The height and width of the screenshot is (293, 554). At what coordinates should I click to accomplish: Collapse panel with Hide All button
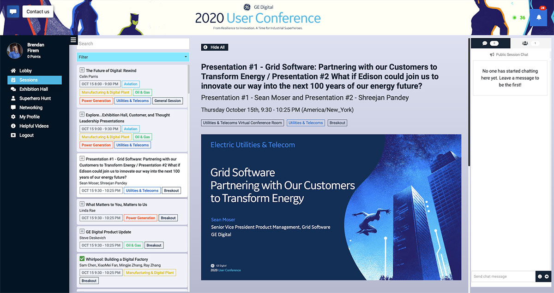coord(215,47)
